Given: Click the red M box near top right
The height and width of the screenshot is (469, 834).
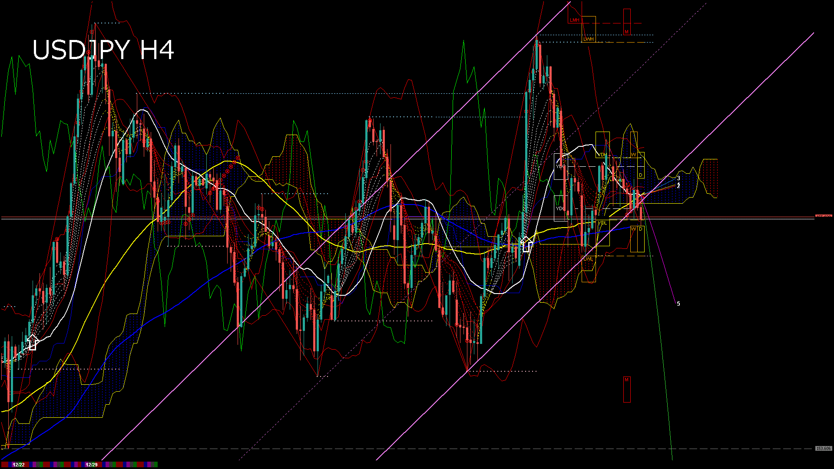Looking at the screenshot, I should [627, 31].
